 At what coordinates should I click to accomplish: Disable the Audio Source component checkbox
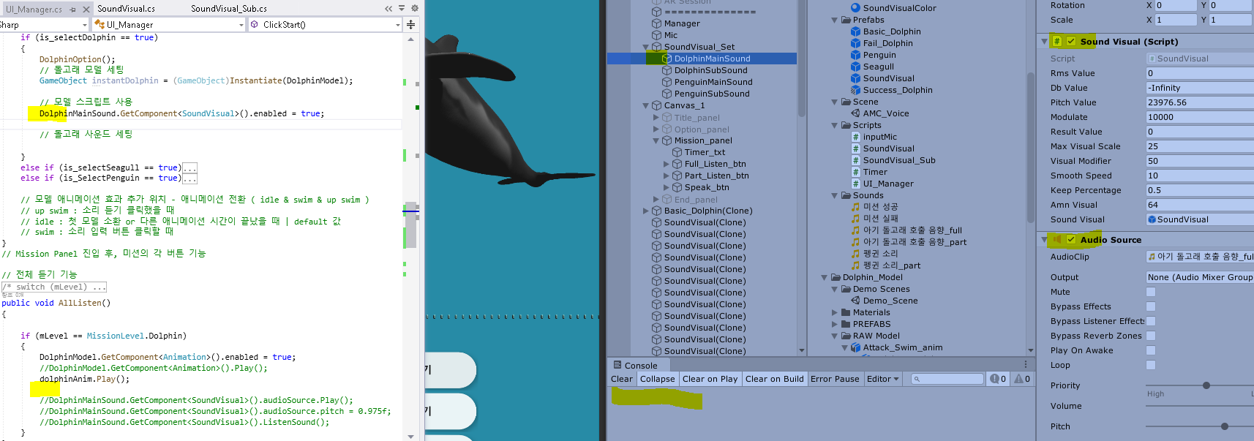point(1071,240)
